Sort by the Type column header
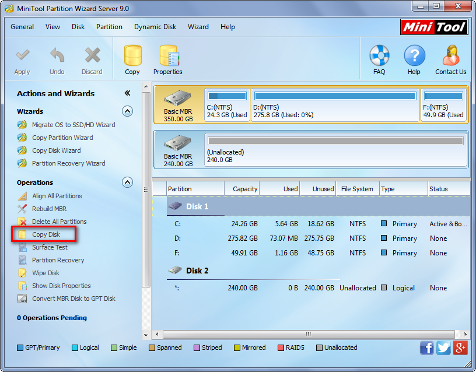 [x=404, y=189]
